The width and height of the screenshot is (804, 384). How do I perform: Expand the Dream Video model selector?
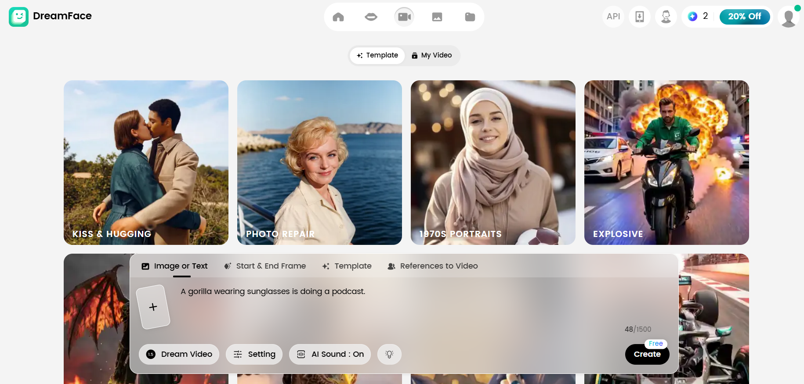point(179,354)
